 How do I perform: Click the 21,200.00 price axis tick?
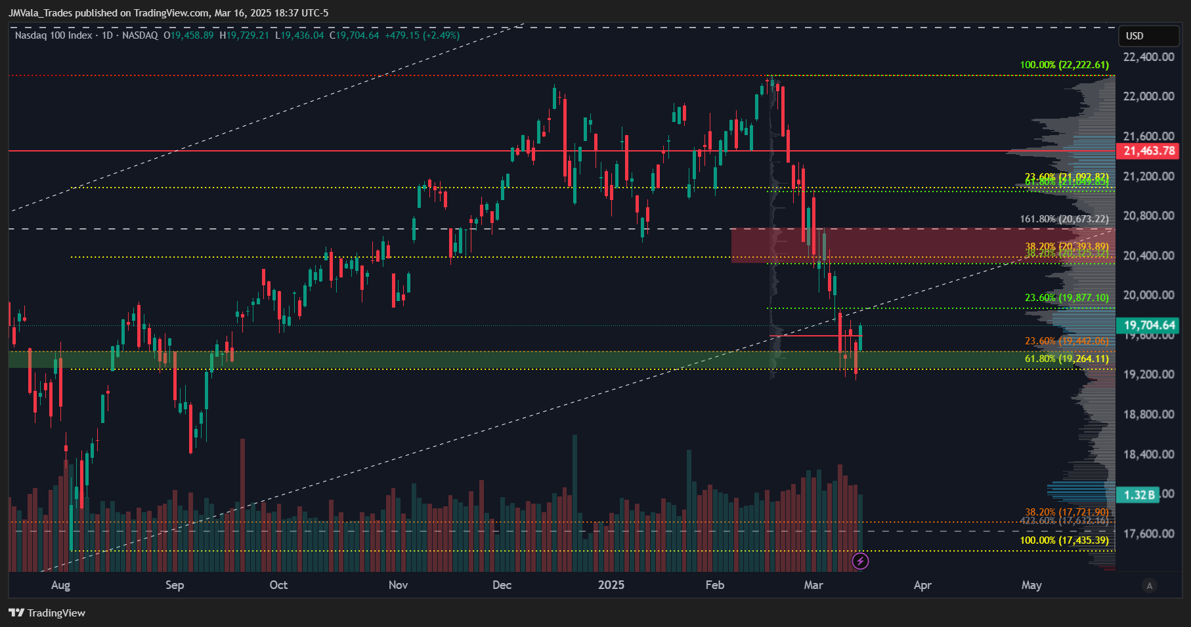[x=1149, y=176]
